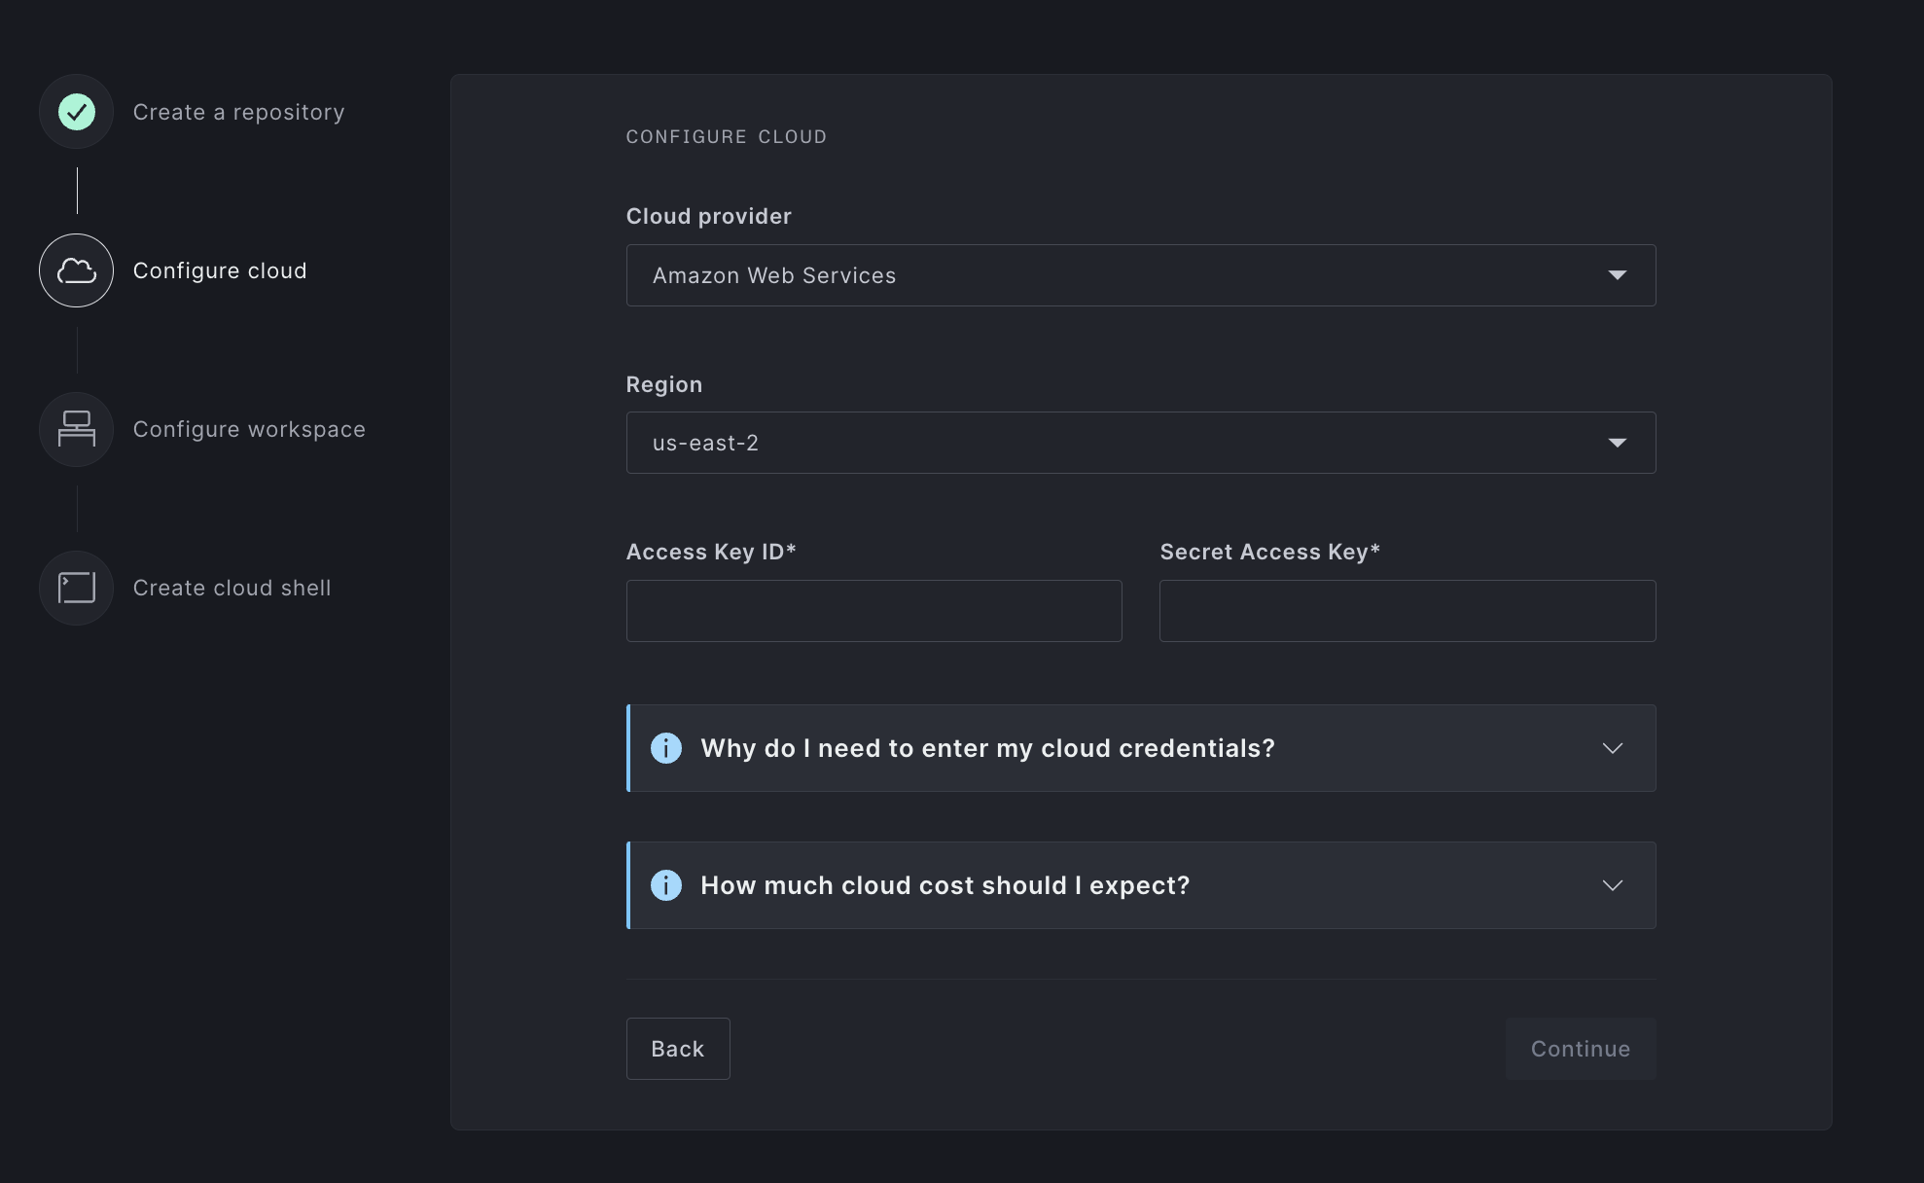Click the cloud shell terminal icon
The image size is (1924, 1183).
(76, 588)
